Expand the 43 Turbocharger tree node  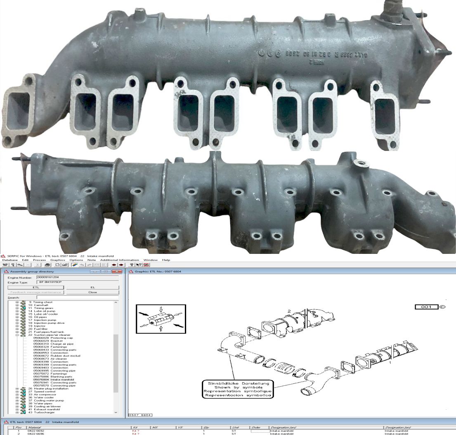17,413
